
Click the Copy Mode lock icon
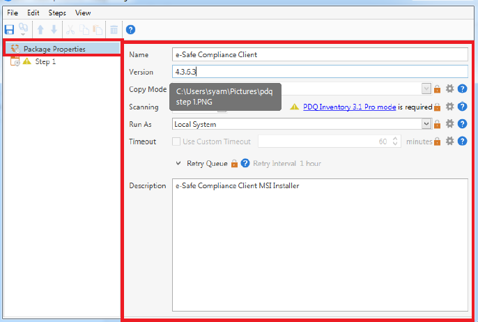tap(437, 89)
